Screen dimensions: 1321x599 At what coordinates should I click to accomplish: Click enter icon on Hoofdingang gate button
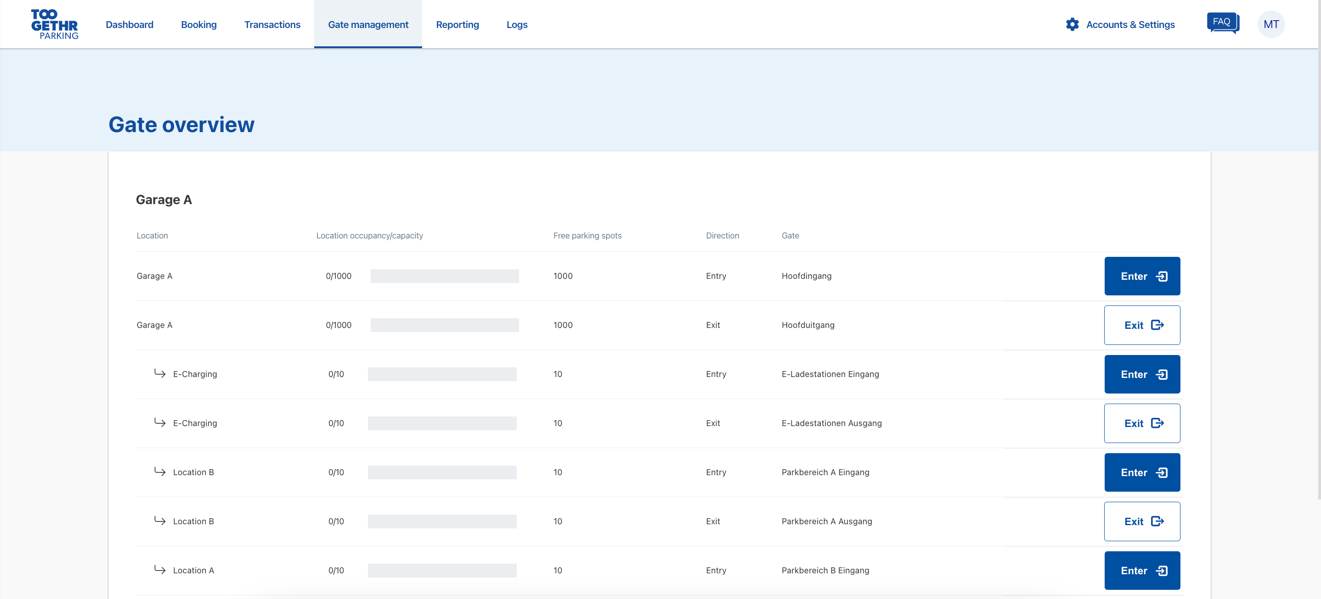point(1162,277)
